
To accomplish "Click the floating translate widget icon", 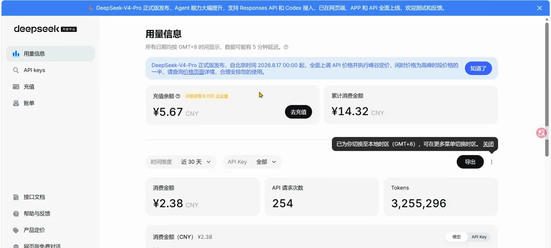I will click(541, 133).
